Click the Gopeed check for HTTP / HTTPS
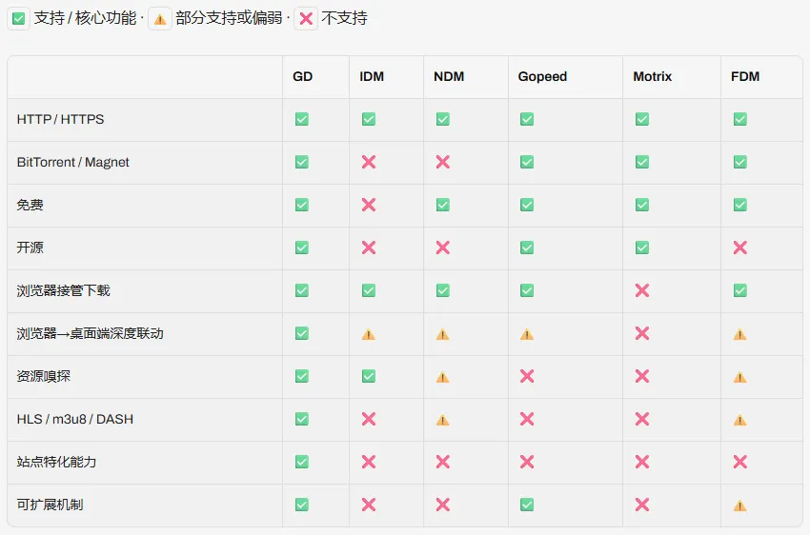This screenshot has height=535, width=810. tap(527, 119)
